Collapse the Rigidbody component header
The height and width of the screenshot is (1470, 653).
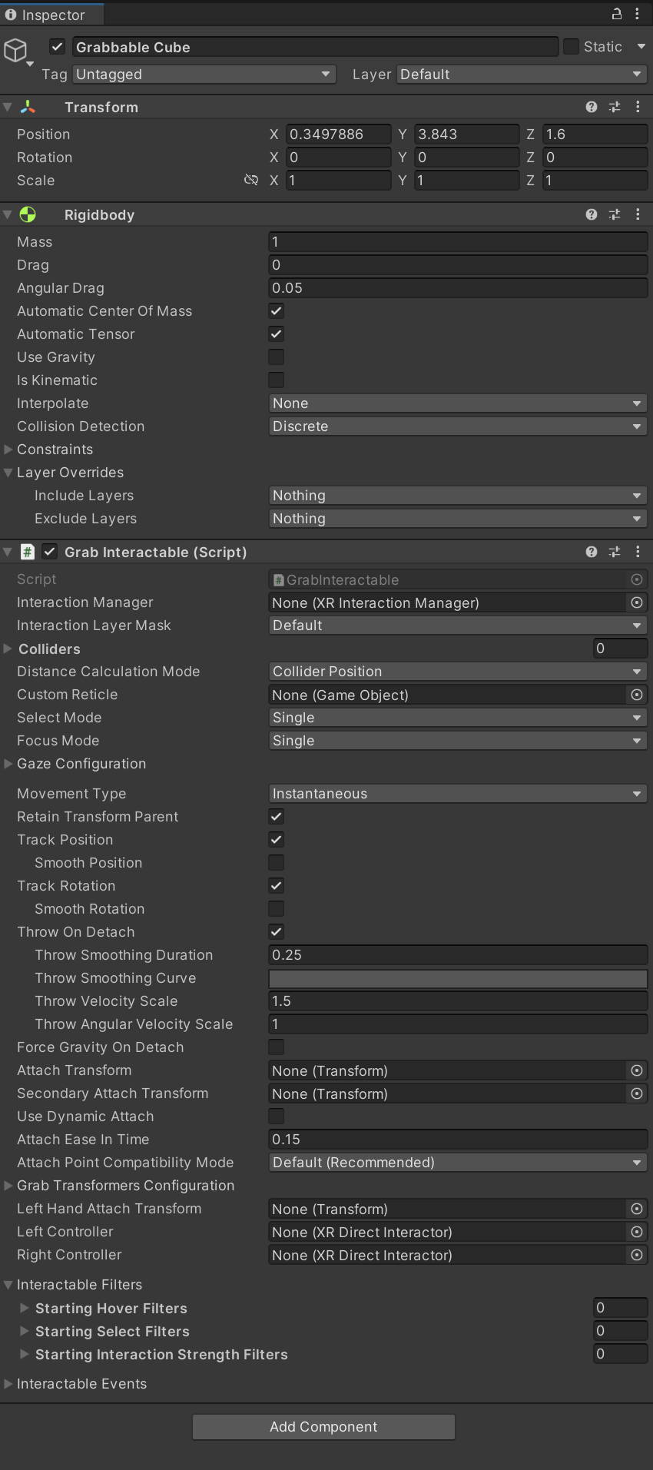(8, 214)
